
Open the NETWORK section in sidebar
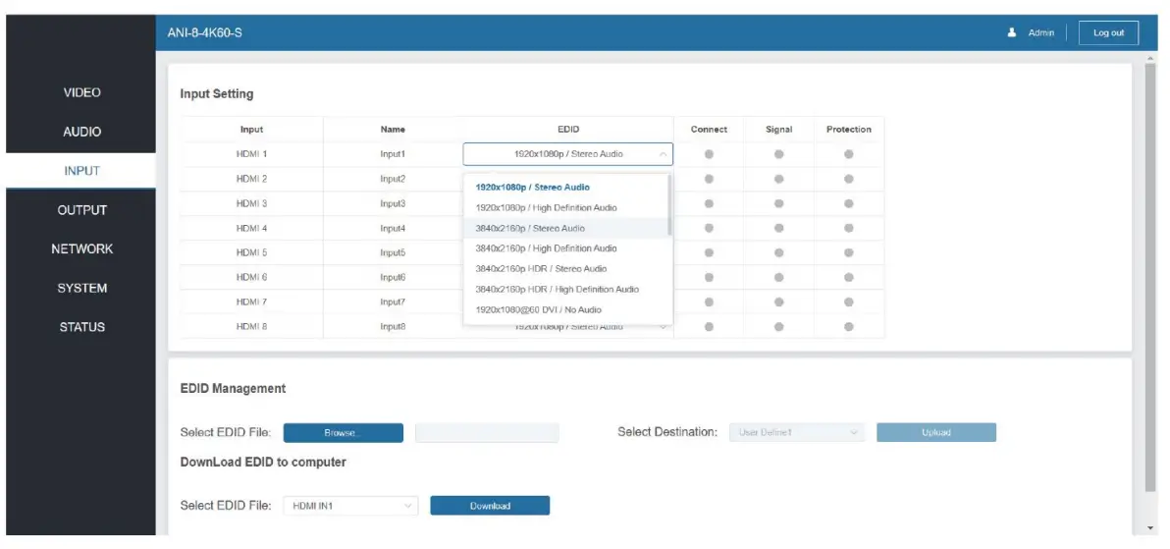81,248
